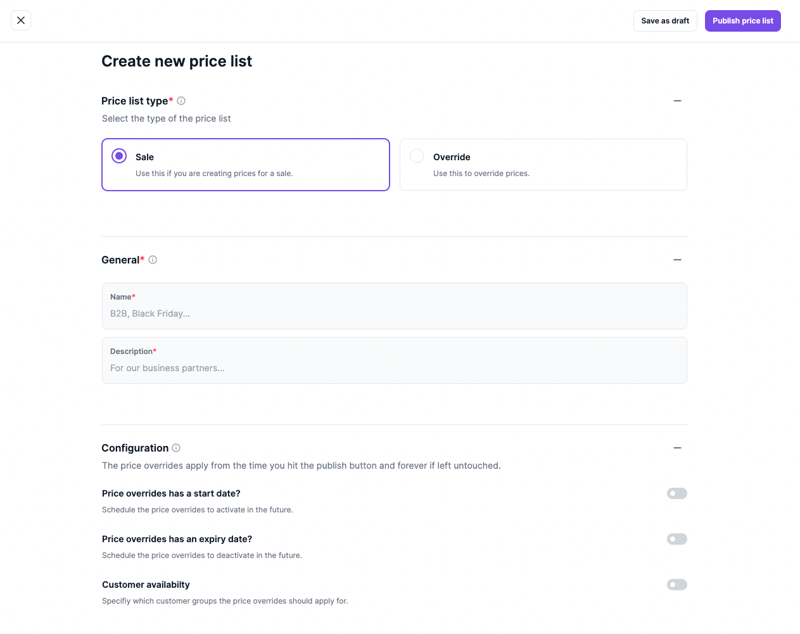
Task: Toggle the Customer availabilty switch
Action: pos(676,585)
